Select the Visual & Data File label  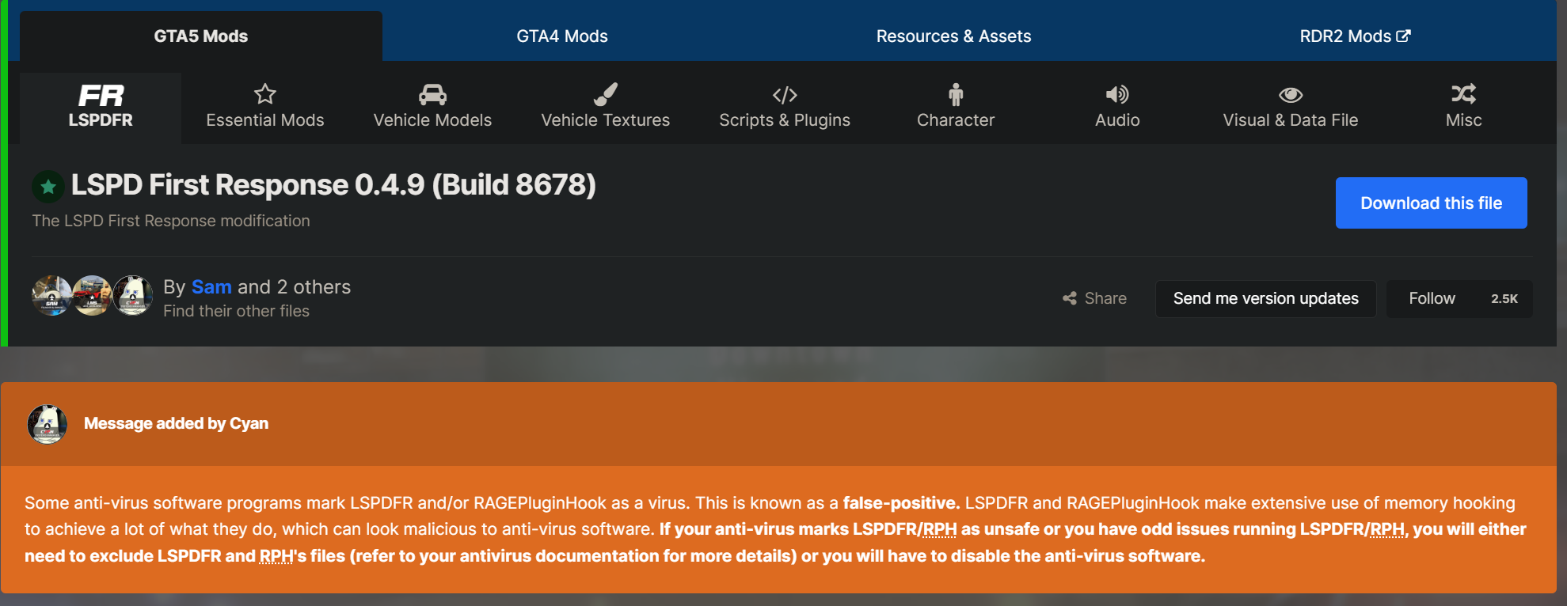tap(1291, 120)
